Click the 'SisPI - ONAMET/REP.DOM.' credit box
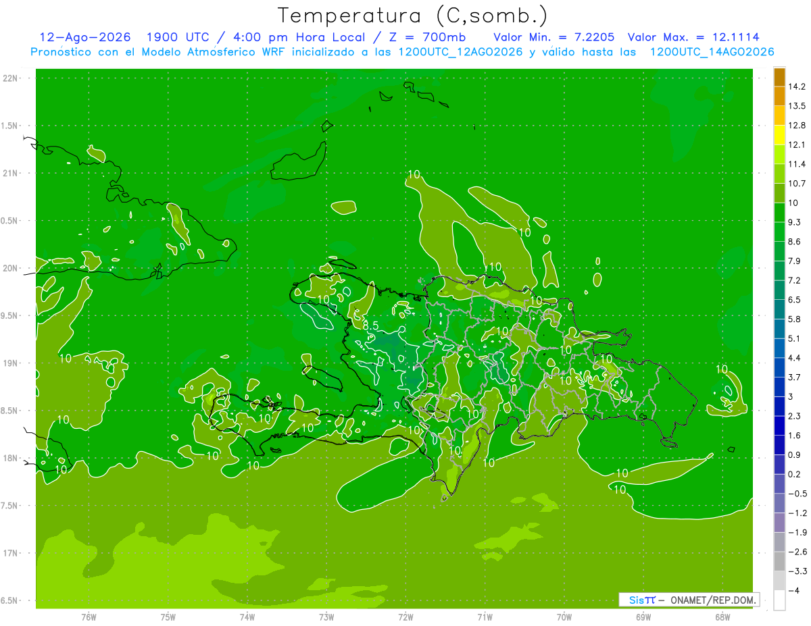 pyautogui.click(x=689, y=600)
